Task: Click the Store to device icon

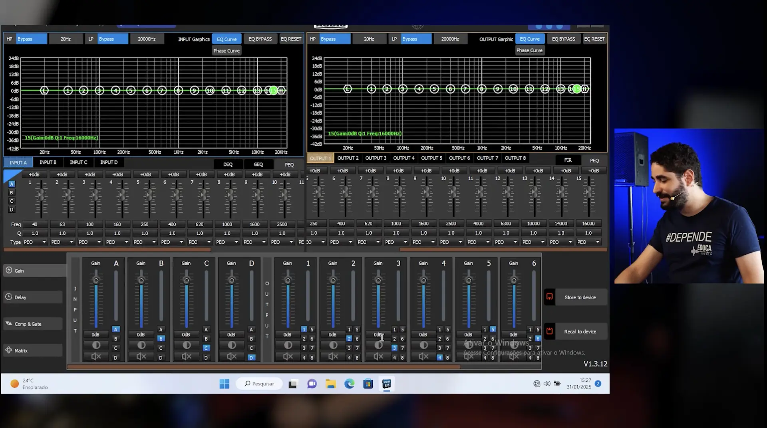Action: pyautogui.click(x=550, y=297)
